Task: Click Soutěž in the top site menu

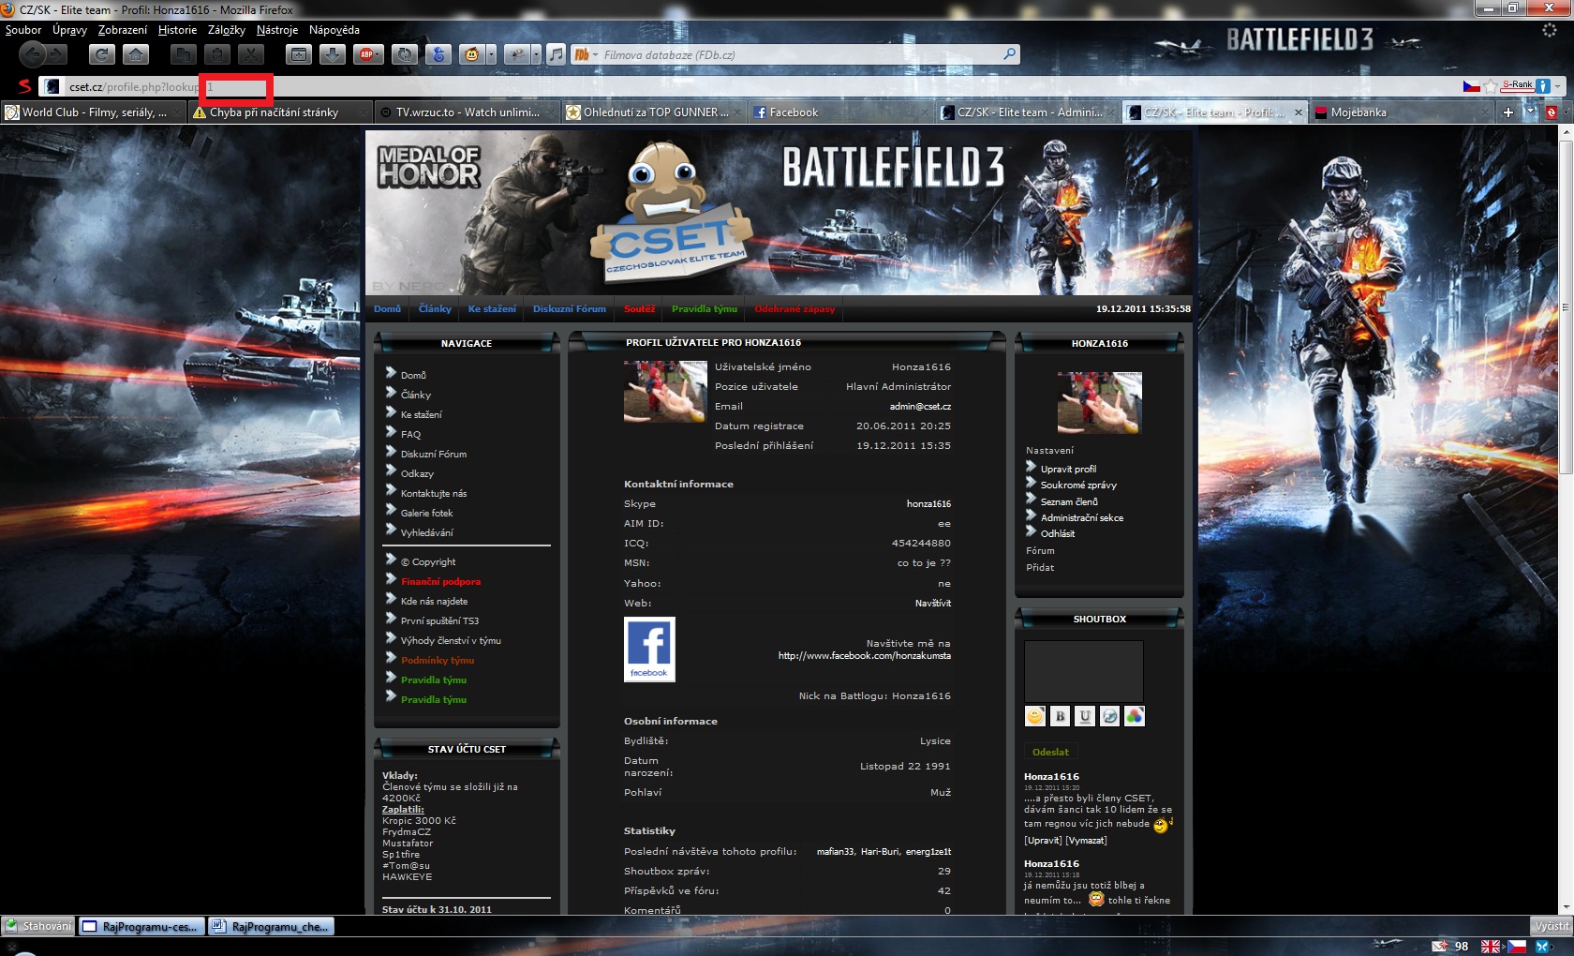Action: point(640,309)
